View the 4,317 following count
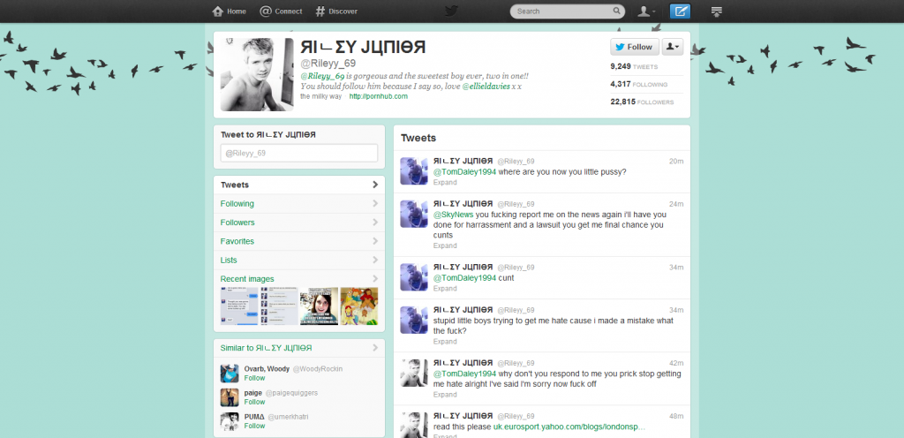The height and width of the screenshot is (438, 904). coord(639,84)
